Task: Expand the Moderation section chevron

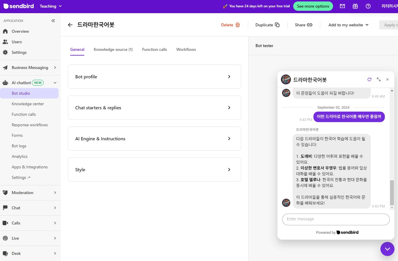Action: [55, 193]
